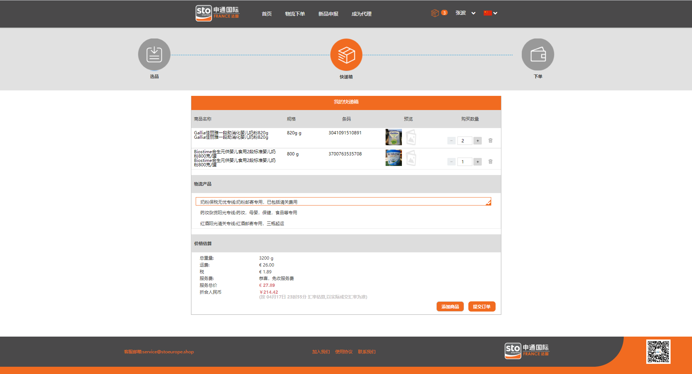Open the 联系我们 footer link
The height and width of the screenshot is (374, 692).
[x=367, y=352]
